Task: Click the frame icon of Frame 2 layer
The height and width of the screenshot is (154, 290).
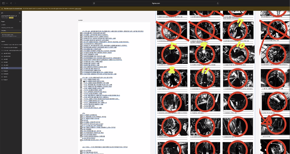Action: click(2, 71)
